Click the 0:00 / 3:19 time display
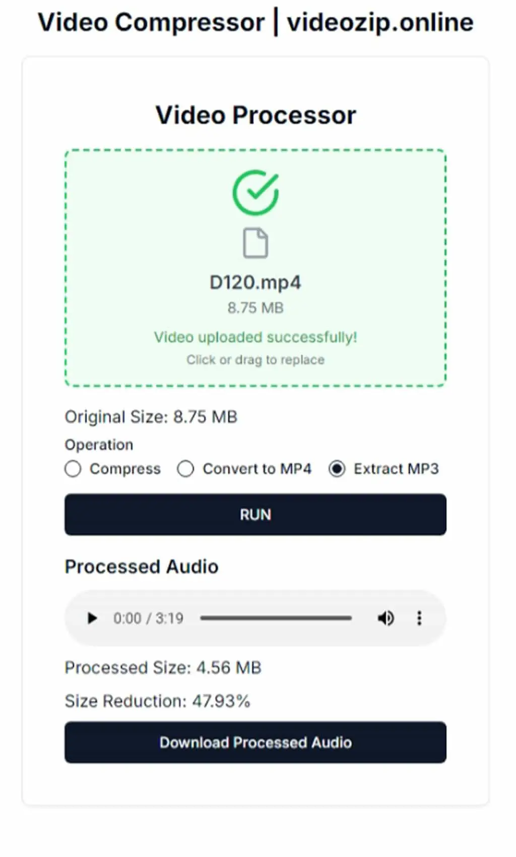516x857 pixels. click(148, 618)
